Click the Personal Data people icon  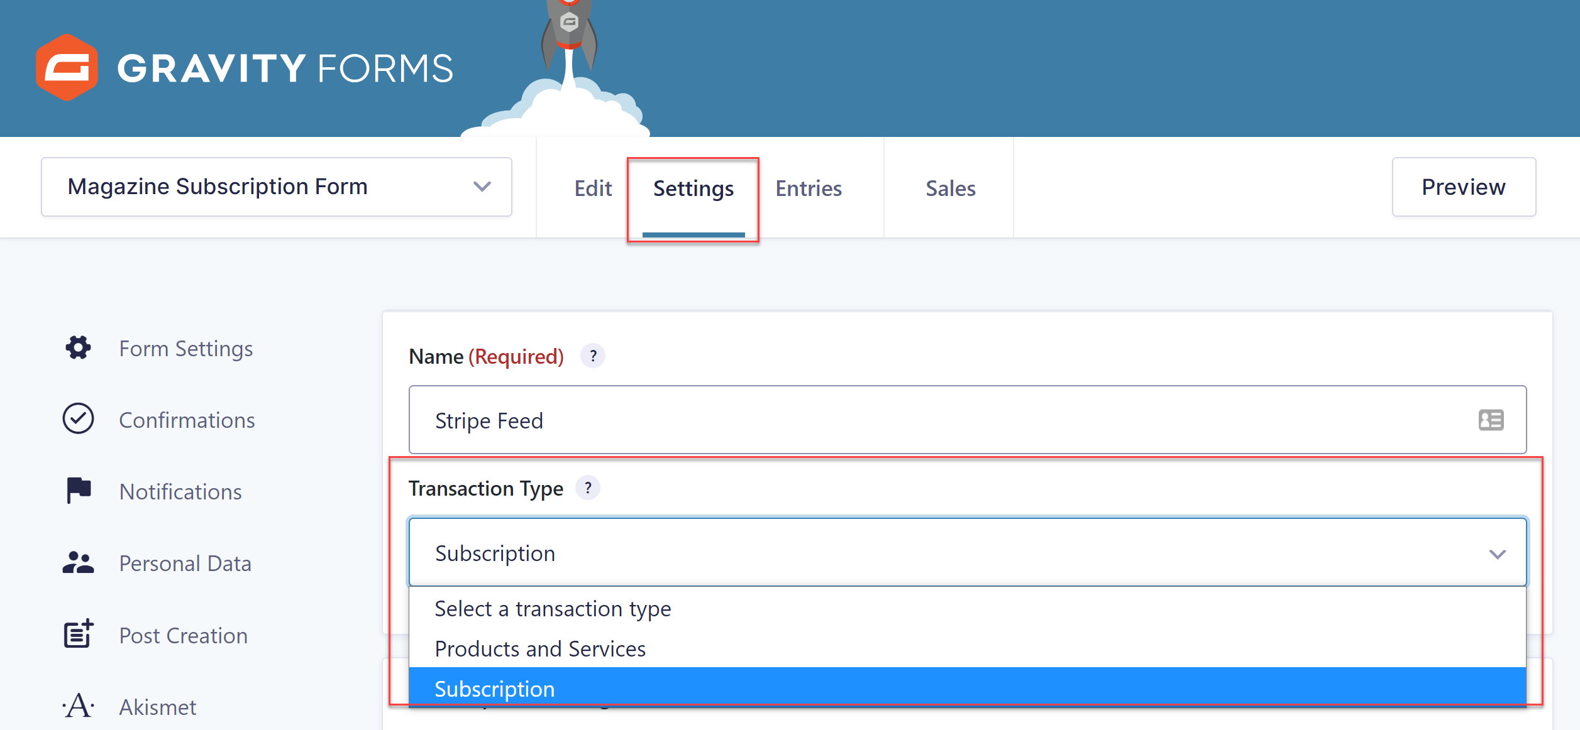[77, 562]
